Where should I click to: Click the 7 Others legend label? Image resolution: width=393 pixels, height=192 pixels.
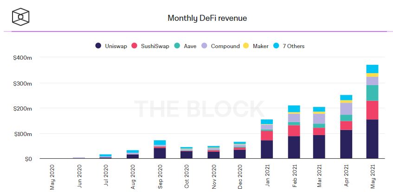pyautogui.click(x=294, y=46)
